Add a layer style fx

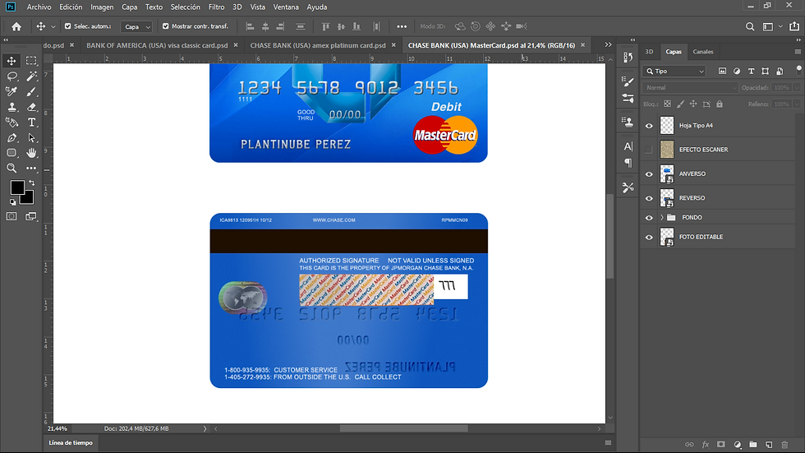[x=706, y=444]
